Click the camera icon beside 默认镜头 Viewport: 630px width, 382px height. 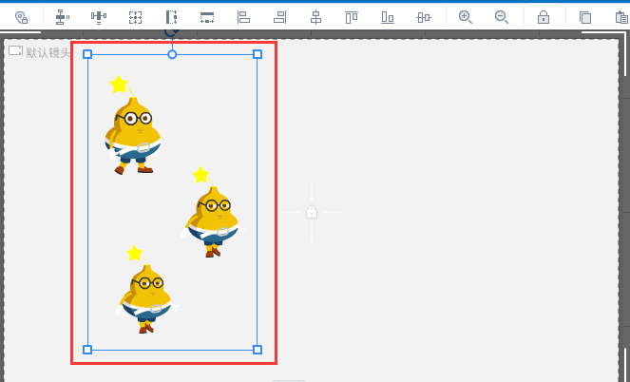pyautogui.click(x=15, y=50)
